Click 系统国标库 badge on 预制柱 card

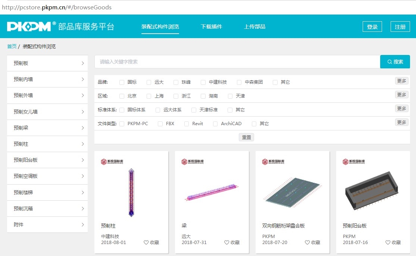112,162
